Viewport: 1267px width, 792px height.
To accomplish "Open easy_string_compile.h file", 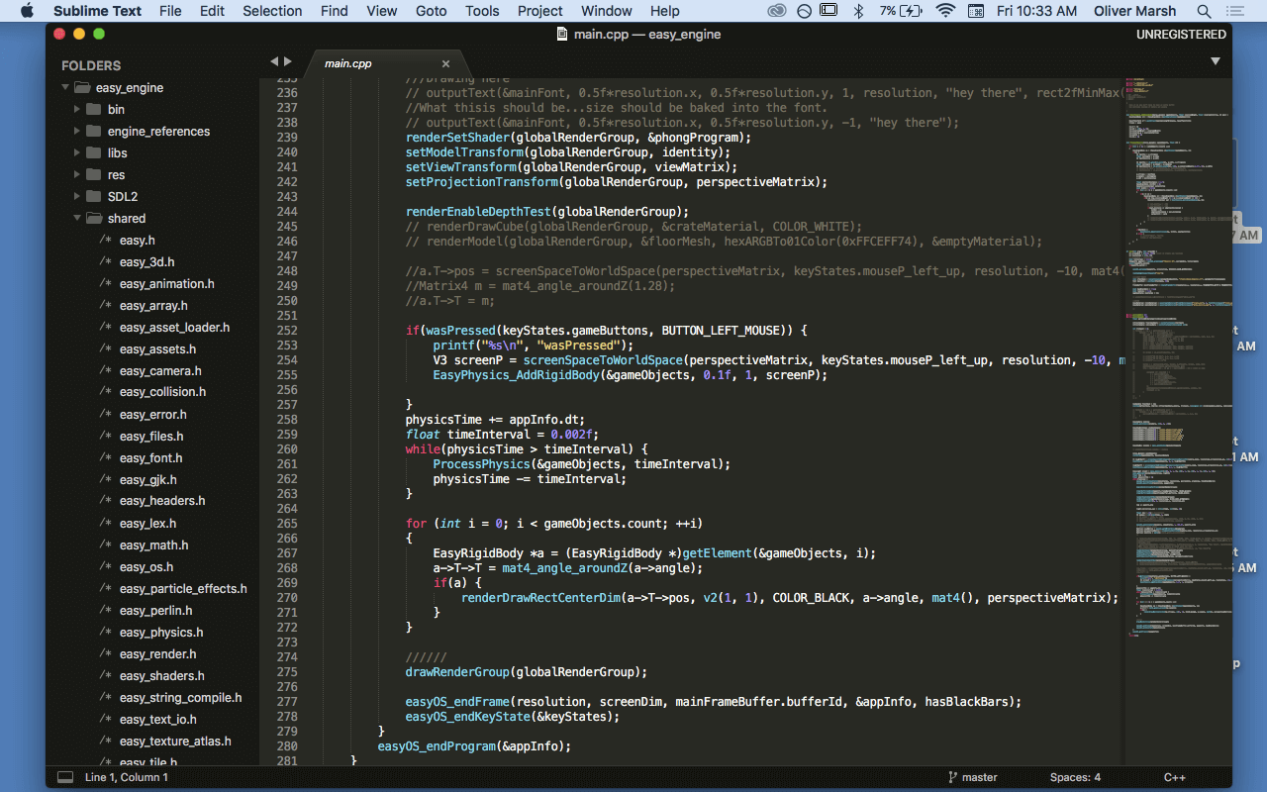I will (x=180, y=697).
